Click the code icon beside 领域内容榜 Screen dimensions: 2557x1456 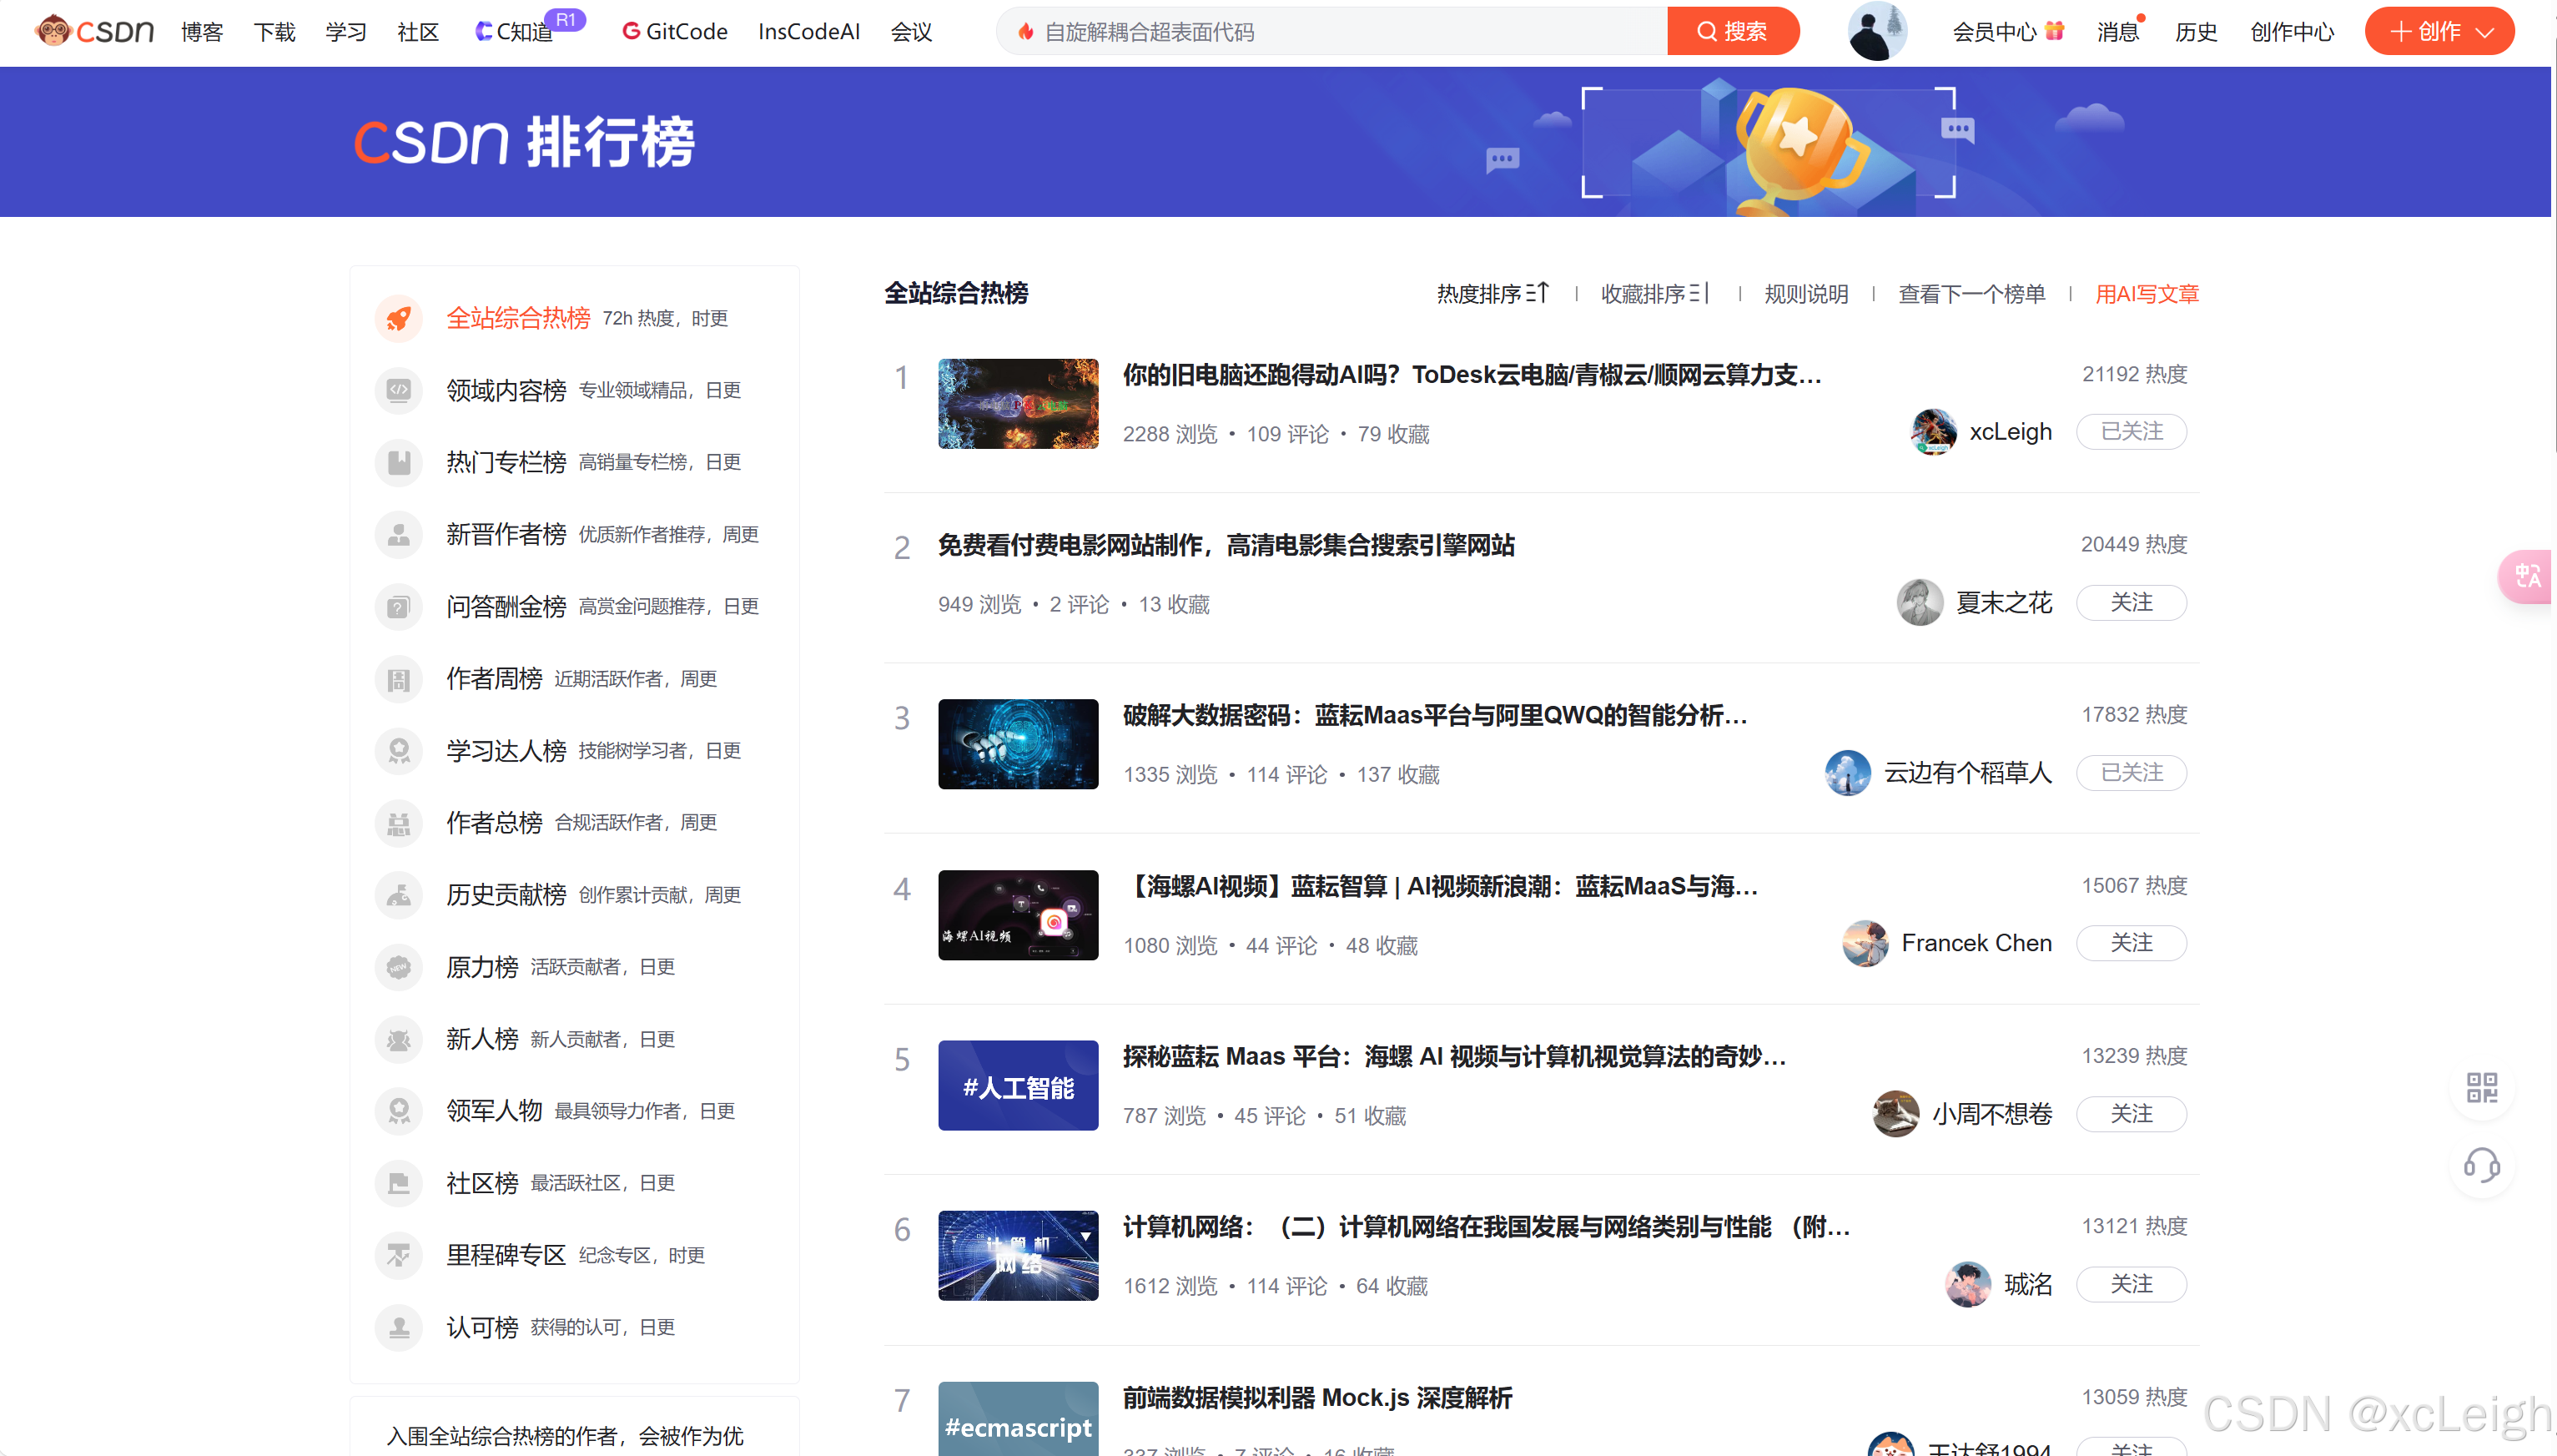tap(398, 390)
